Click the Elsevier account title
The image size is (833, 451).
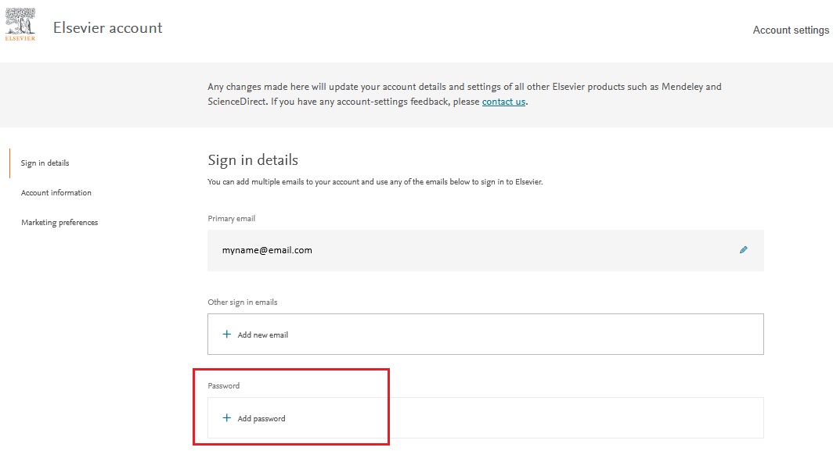pyautogui.click(x=108, y=27)
